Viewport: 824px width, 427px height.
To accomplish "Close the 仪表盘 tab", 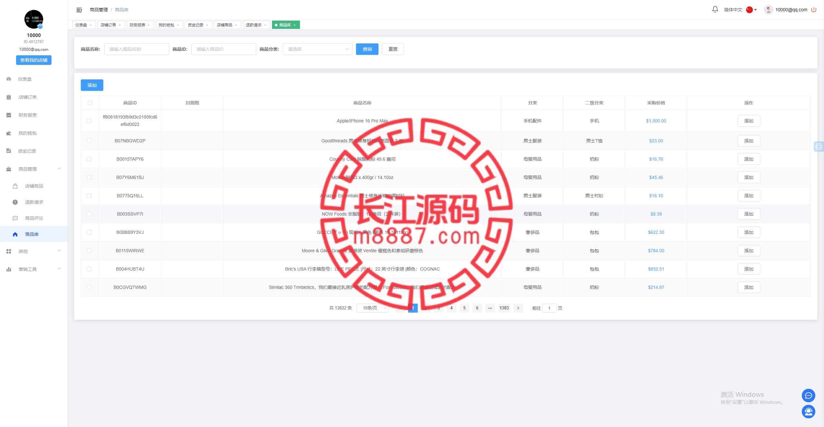I will coord(90,25).
